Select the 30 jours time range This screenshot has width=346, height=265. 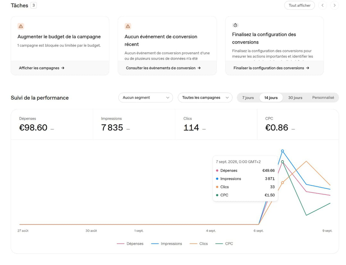[295, 98]
